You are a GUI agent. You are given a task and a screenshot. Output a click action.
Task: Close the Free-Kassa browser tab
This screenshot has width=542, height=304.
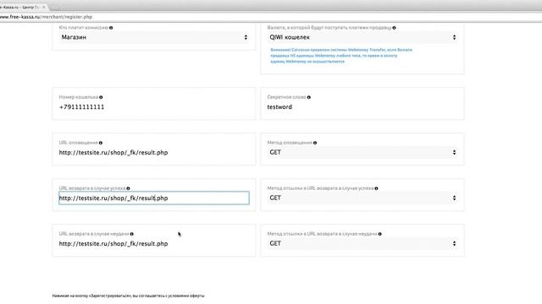[44, 7]
